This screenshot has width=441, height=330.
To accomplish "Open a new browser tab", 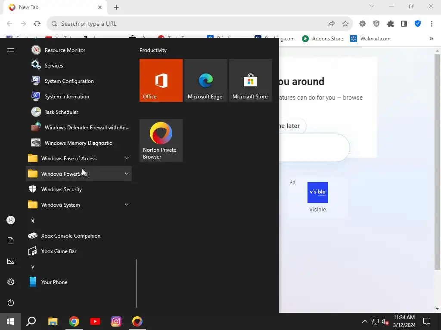I will click(116, 7).
